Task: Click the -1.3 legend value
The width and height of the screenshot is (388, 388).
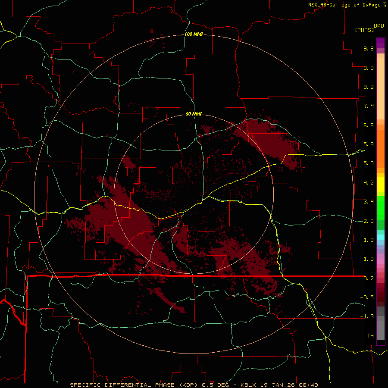Action: [x=367, y=316]
